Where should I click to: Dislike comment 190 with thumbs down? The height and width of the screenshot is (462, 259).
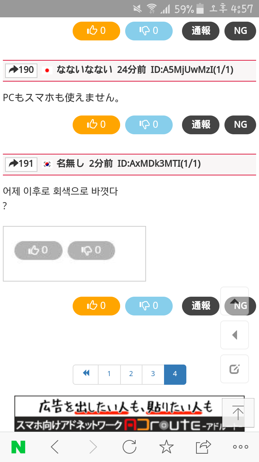pyautogui.click(x=149, y=125)
